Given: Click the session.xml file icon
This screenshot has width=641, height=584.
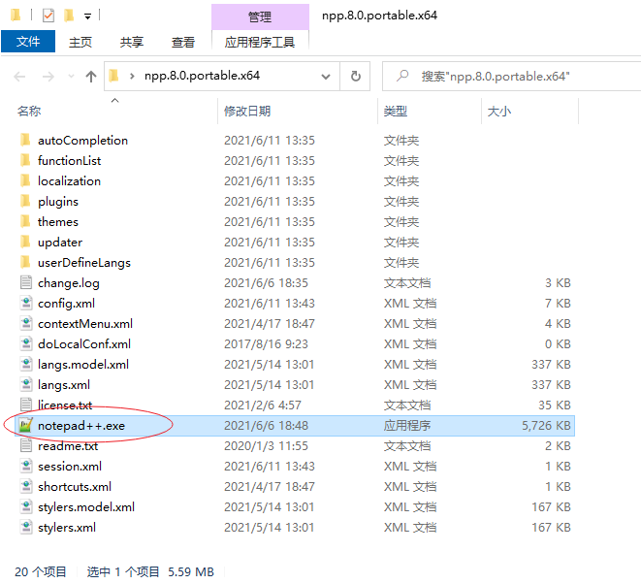Looking at the screenshot, I should pos(26,467).
